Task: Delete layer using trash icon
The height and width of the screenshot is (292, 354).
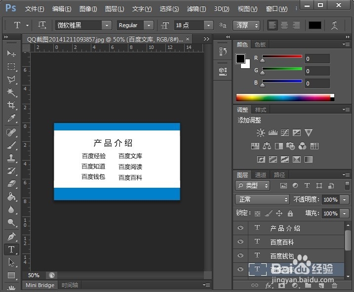Action: [x=335, y=286]
